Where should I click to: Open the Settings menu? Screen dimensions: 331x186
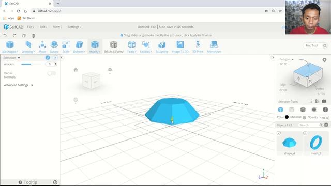(x=74, y=27)
